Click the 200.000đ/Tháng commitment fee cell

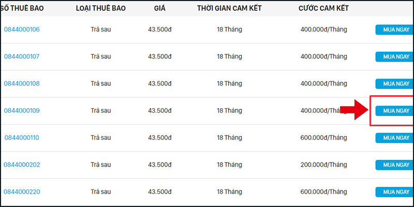click(323, 165)
